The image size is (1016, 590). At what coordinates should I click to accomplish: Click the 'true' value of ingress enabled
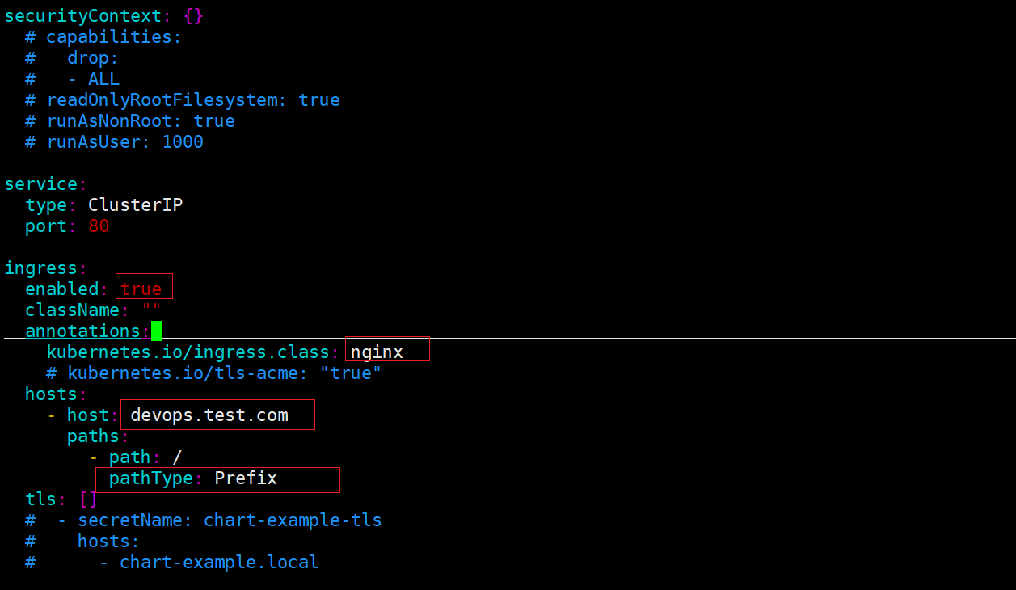(141, 289)
